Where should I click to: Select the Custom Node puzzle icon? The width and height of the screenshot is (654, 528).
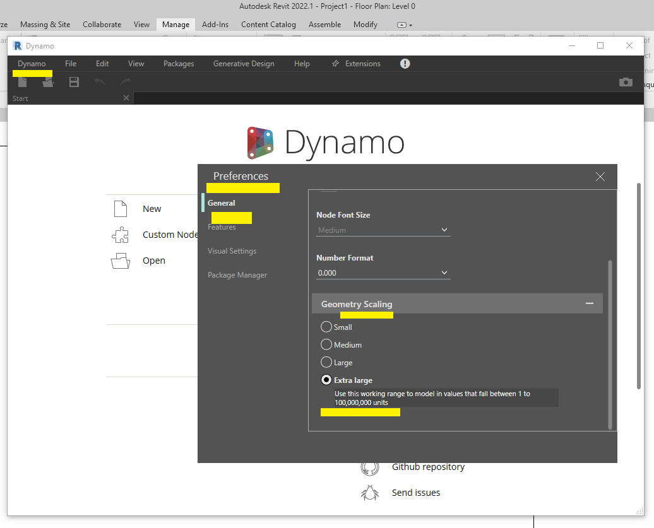click(x=121, y=235)
